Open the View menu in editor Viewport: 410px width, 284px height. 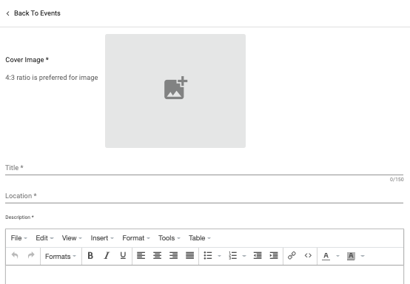pyautogui.click(x=72, y=238)
